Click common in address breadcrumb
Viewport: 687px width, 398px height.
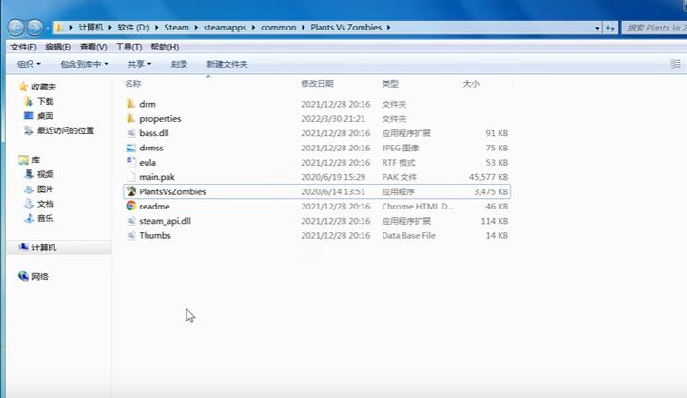pyautogui.click(x=279, y=28)
